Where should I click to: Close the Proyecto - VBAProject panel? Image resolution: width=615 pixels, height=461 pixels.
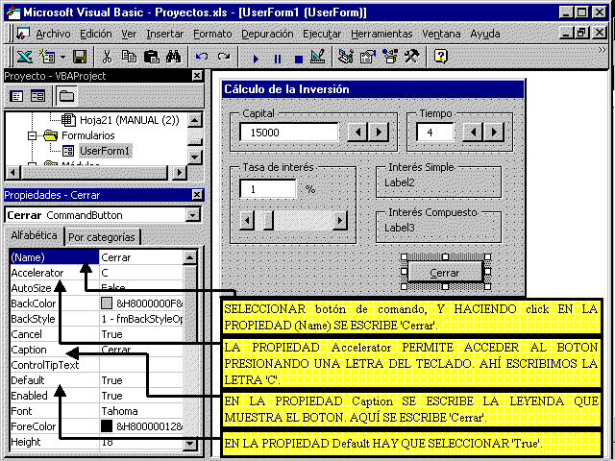pyautogui.click(x=197, y=76)
